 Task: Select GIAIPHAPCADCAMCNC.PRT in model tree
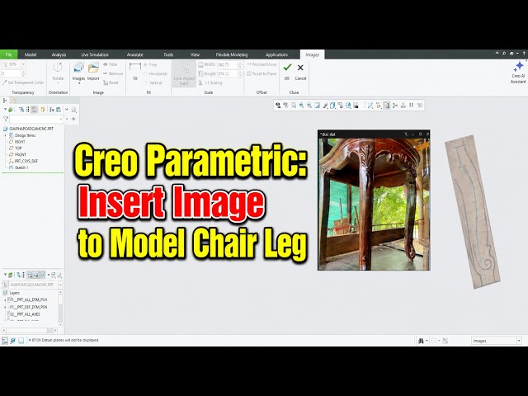pyautogui.click(x=28, y=129)
